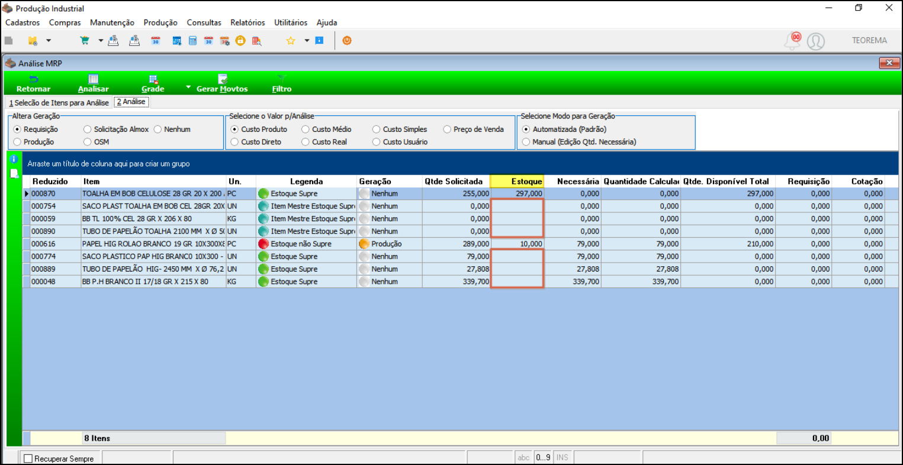Sort by the Estoque column header

tap(517, 182)
